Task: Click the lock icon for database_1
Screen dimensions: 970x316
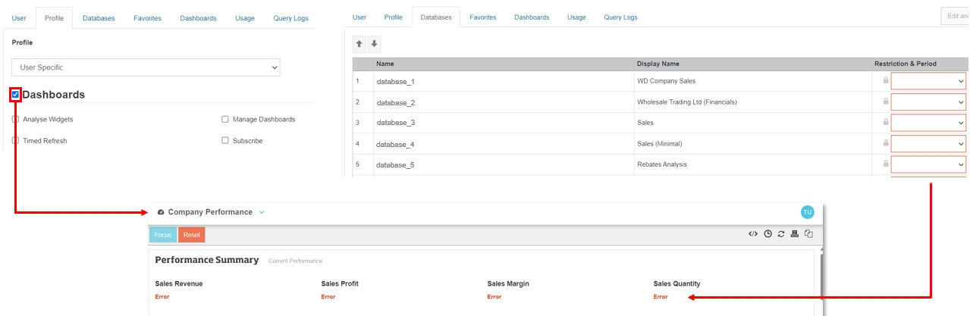Action: [x=884, y=80]
